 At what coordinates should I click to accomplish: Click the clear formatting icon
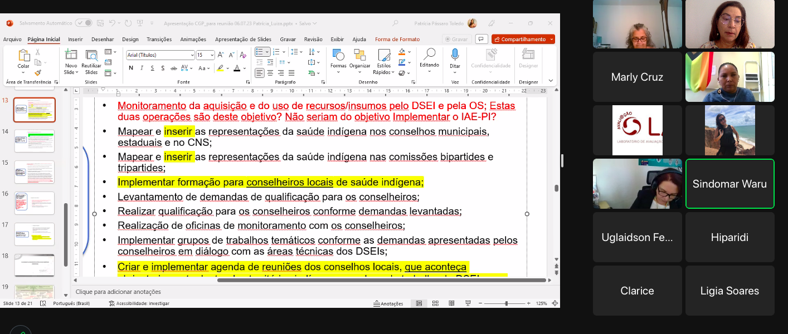click(x=244, y=55)
